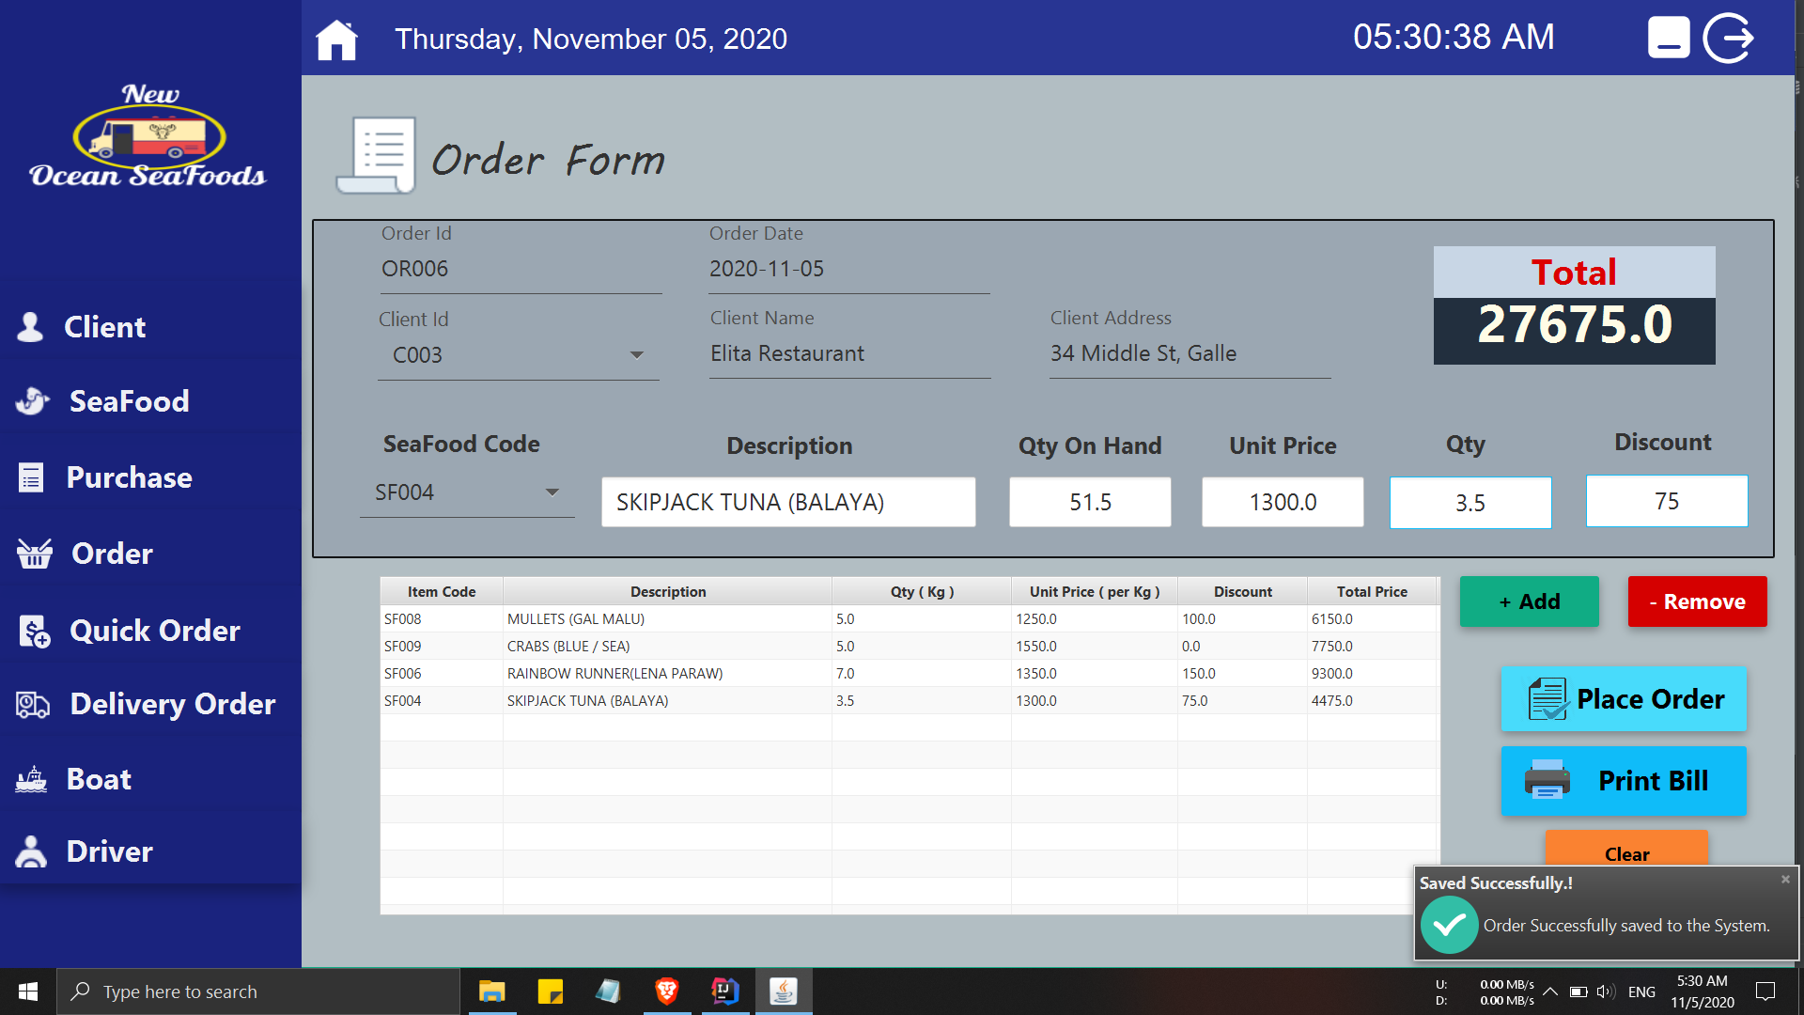The height and width of the screenshot is (1015, 1804).
Task: Click the printer icon on Print Bill
Action: pos(1548,780)
